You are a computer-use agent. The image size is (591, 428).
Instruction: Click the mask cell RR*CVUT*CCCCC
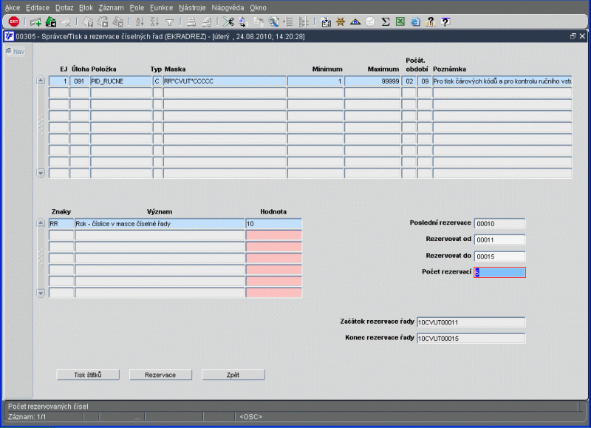point(225,81)
